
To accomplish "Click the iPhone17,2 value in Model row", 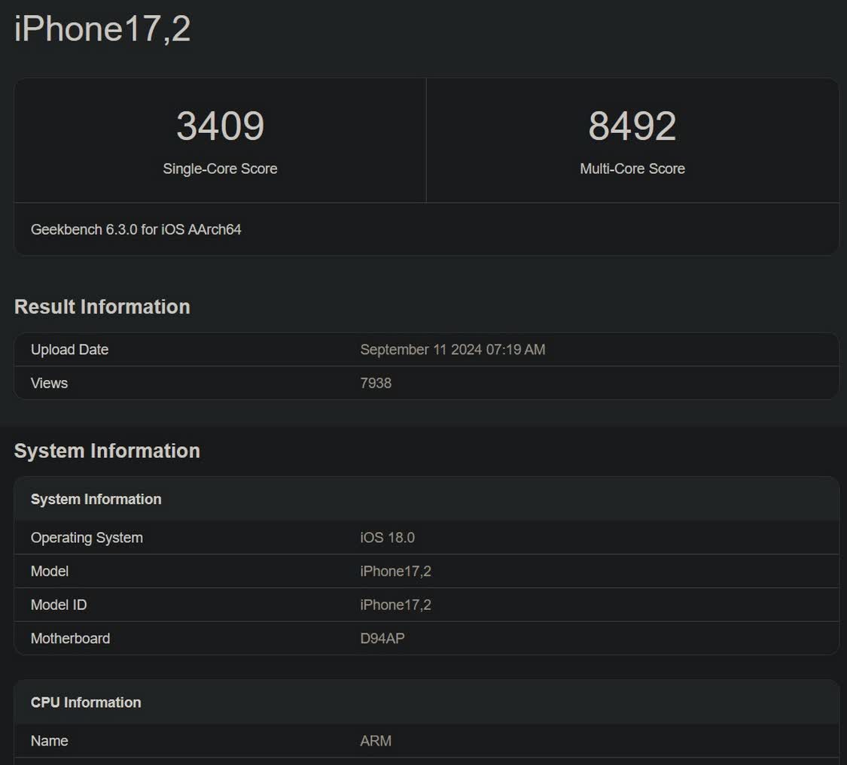I will [x=395, y=572].
